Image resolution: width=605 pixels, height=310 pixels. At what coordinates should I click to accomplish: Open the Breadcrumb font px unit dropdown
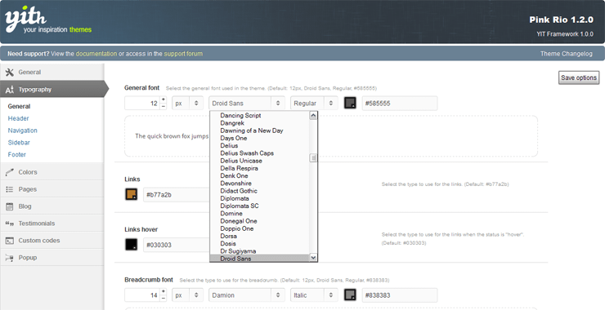[x=187, y=295]
